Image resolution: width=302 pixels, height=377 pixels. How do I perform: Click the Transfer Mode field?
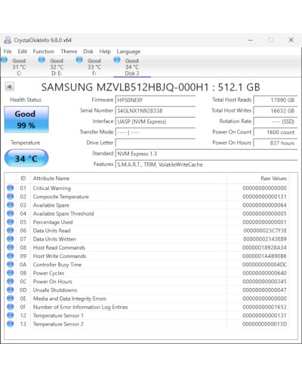pyautogui.click(x=155, y=132)
